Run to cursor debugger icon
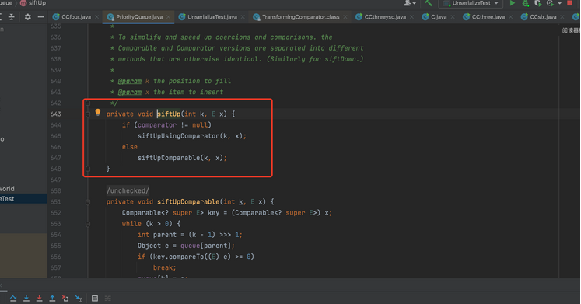The height and width of the screenshot is (304, 581). pyautogui.click(x=79, y=298)
